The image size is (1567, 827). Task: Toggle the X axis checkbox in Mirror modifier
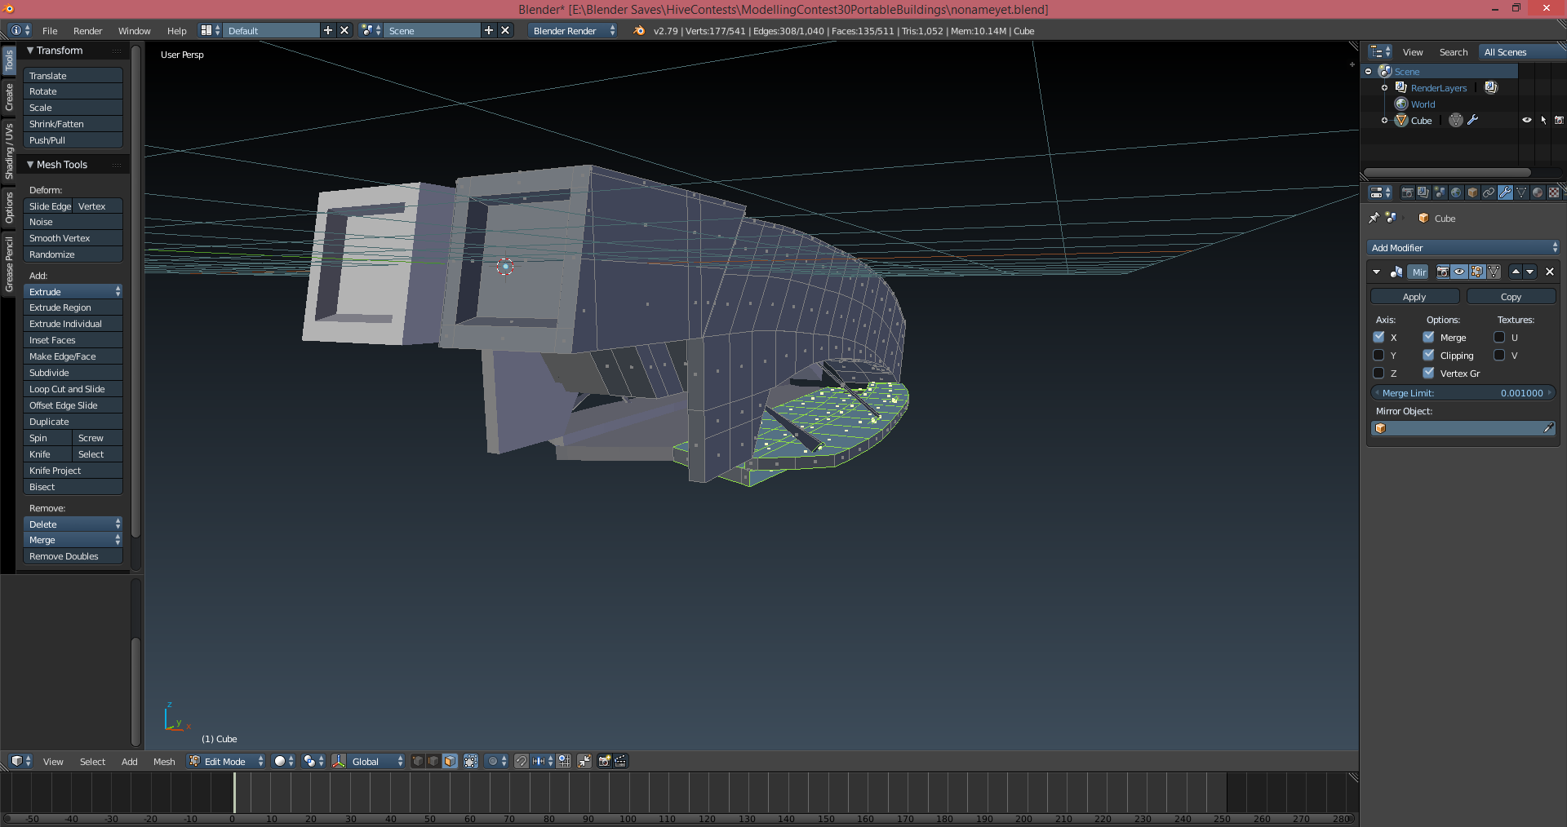pyautogui.click(x=1379, y=337)
